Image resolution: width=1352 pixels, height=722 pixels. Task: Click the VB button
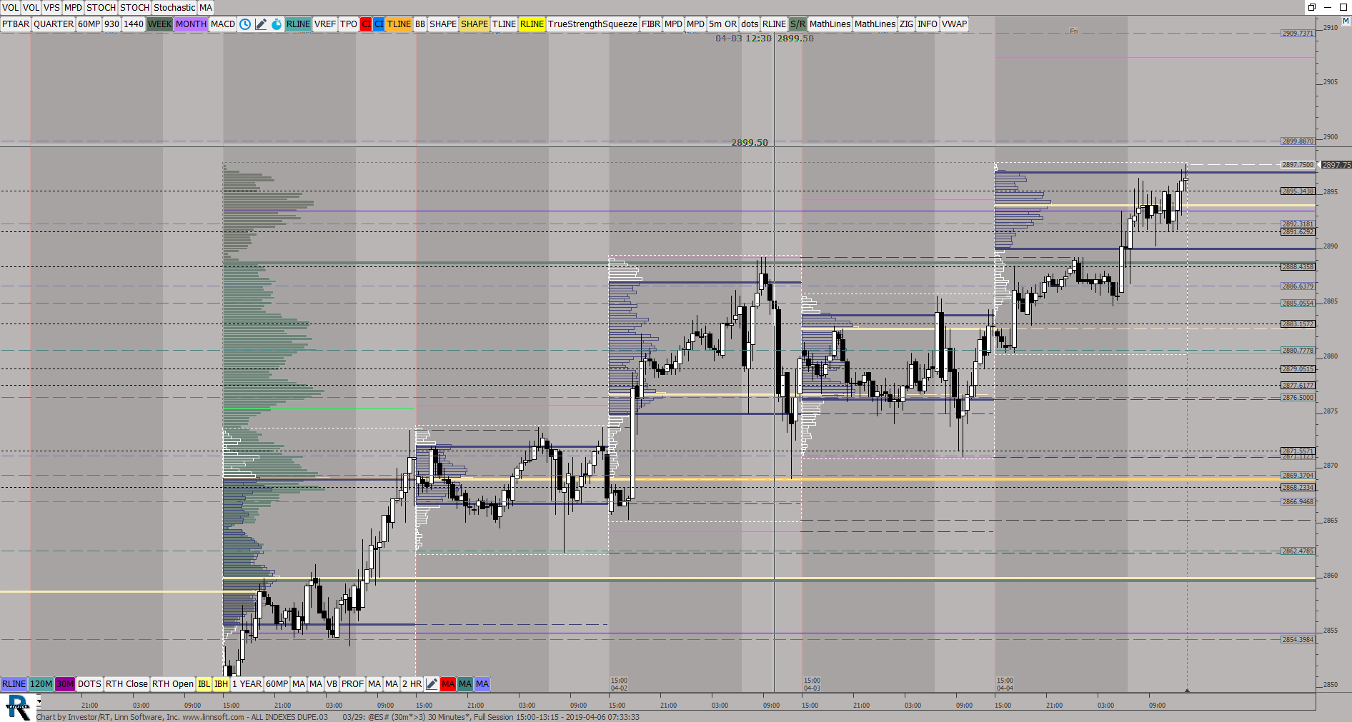coord(332,684)
